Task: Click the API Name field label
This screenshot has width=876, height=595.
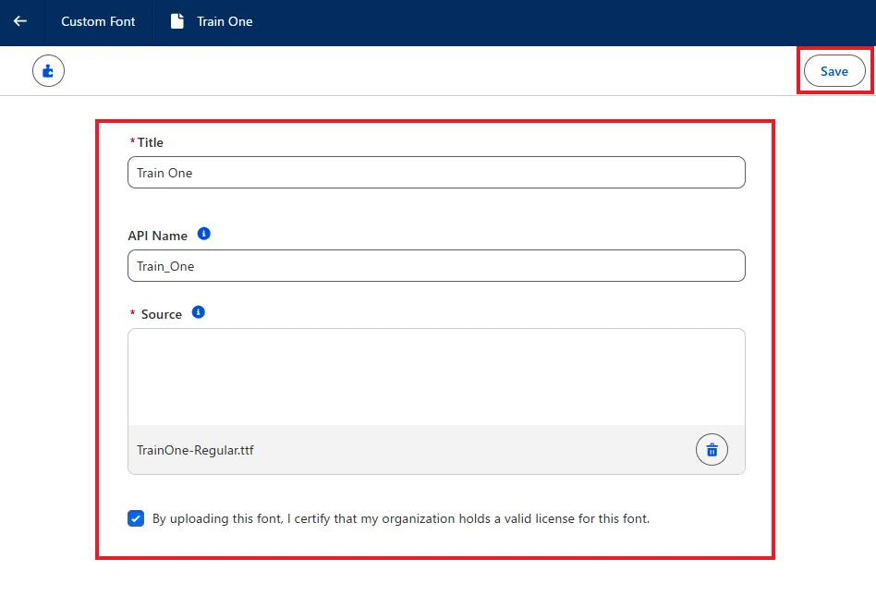Action: coord(157,236)
